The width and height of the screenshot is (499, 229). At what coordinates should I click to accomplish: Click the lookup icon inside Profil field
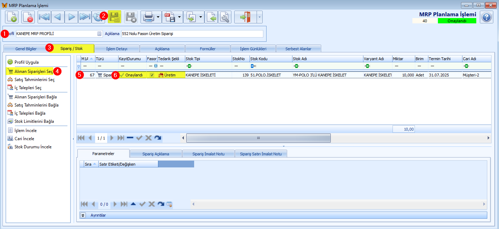pyautogui.click(x=99, y=34)
